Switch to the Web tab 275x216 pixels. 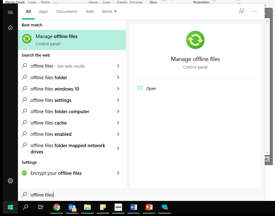(90, 12)
